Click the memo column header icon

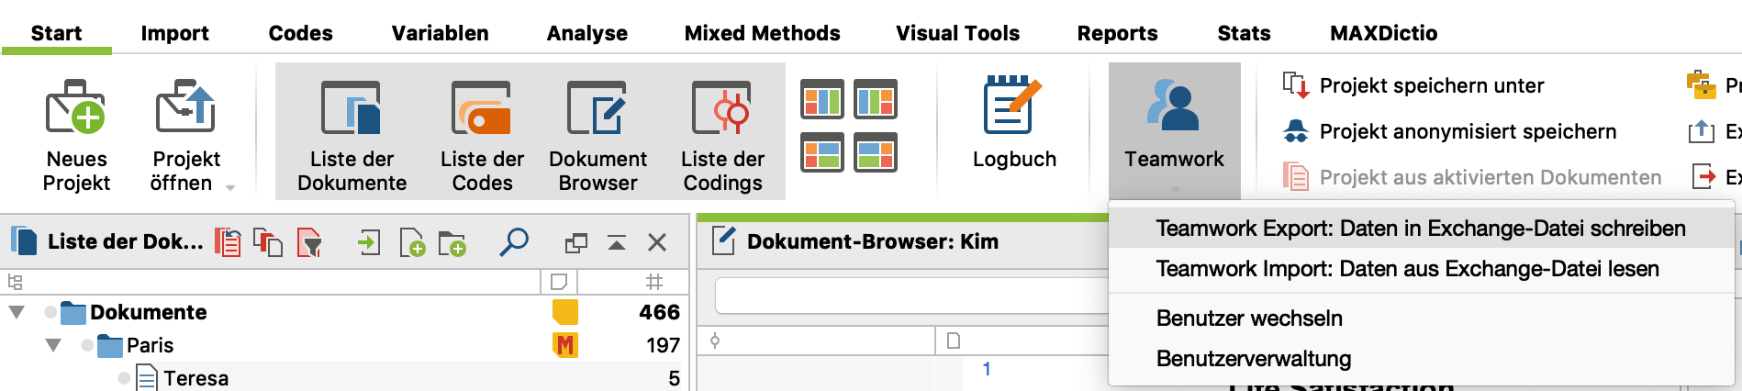tap(559, 282)
